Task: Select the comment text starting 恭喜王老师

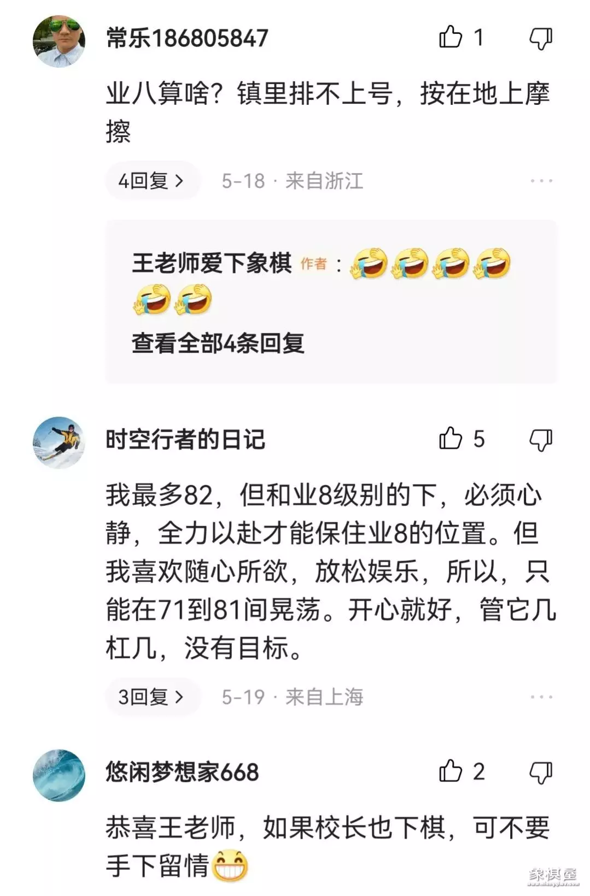Action: (x=328, y=847)
